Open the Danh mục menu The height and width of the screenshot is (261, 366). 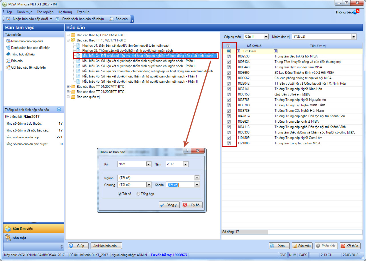pyautogui.click(x=25, y=12)
